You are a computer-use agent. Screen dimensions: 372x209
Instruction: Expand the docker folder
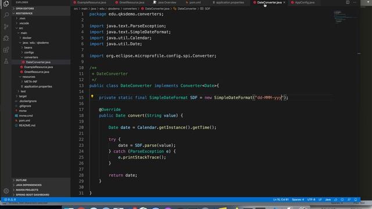coord(27,38)
